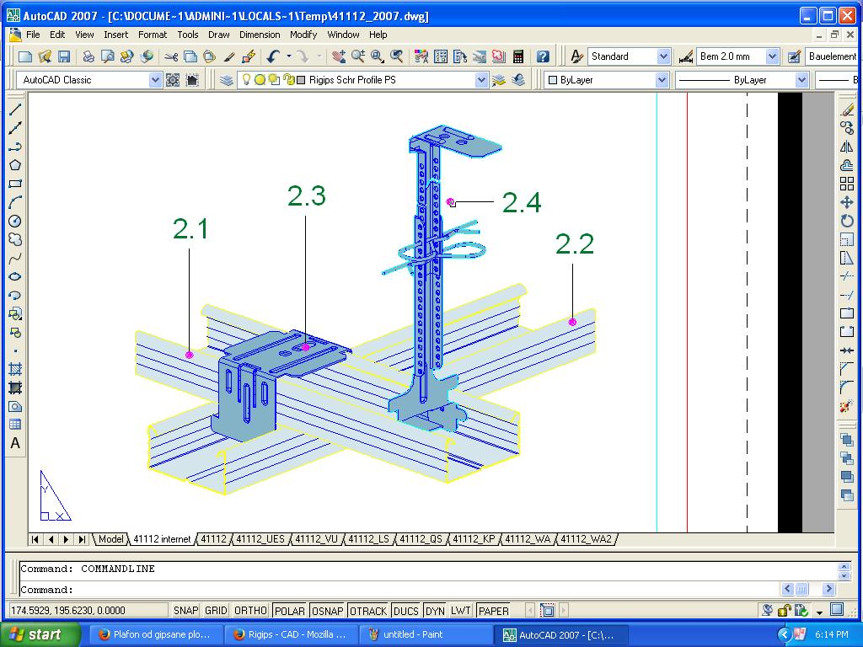Select the Line draw tool

point(15,110)
